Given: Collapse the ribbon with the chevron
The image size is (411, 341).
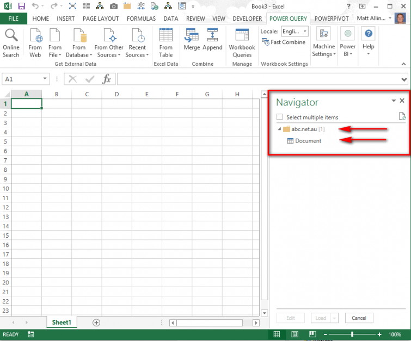Looking at the screenshot, I should coord(404,64).
